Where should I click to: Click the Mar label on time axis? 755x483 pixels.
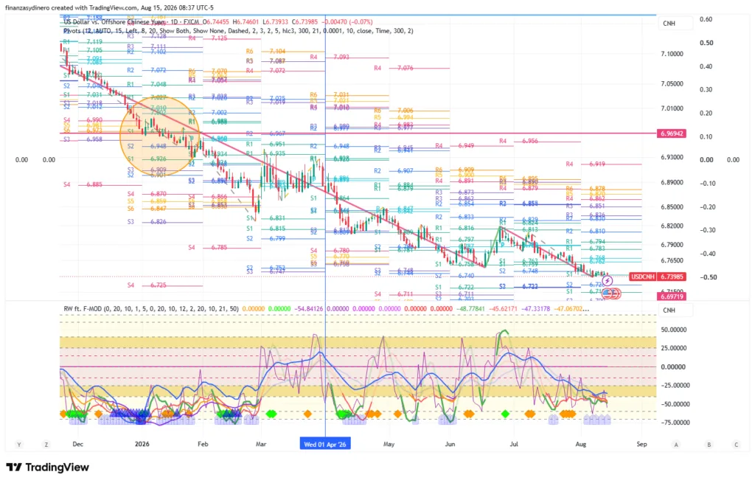pos(260,444)
